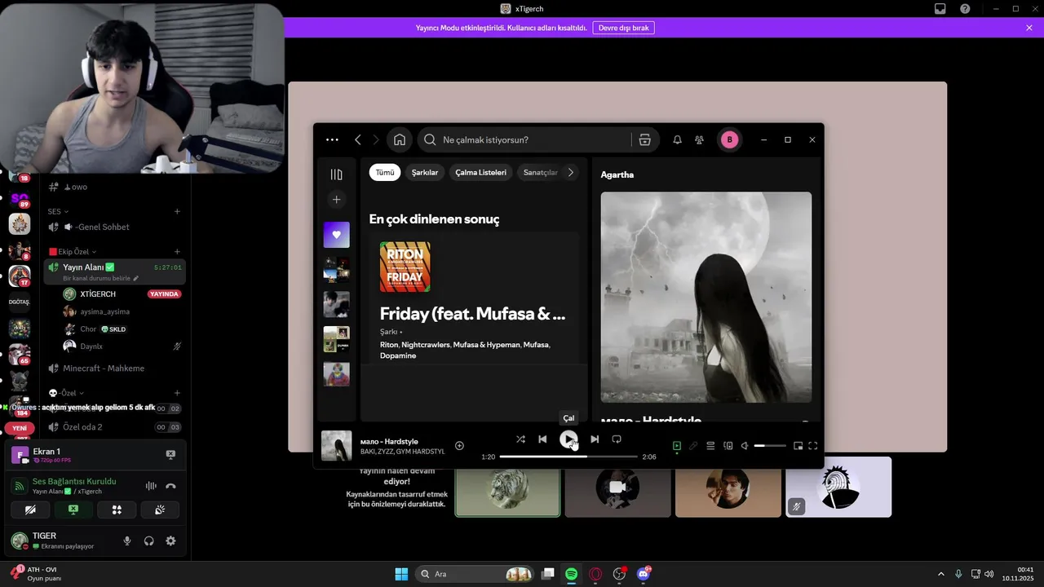The width and height of the screenshot is (1044, 587).
Task: Open Discord soundboard button
Action: point(160,510)
